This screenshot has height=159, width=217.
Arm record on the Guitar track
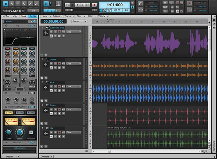coord(59,64)
